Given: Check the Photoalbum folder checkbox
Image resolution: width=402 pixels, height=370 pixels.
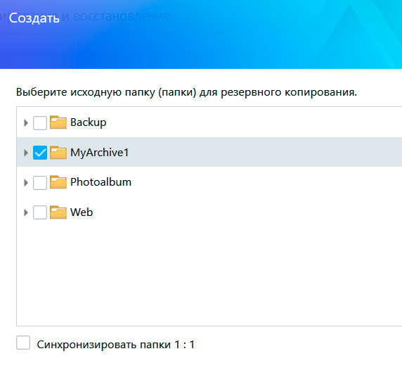Looking at the screenshot, I should pyautogui.click(x=40, y=183).
